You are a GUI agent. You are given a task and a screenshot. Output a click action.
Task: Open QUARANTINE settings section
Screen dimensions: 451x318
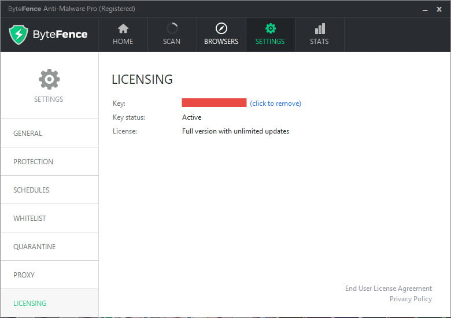[50, 246]
